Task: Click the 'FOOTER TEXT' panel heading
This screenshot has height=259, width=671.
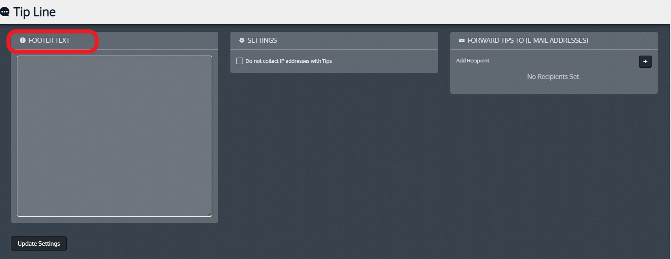Action: point(49,40)
